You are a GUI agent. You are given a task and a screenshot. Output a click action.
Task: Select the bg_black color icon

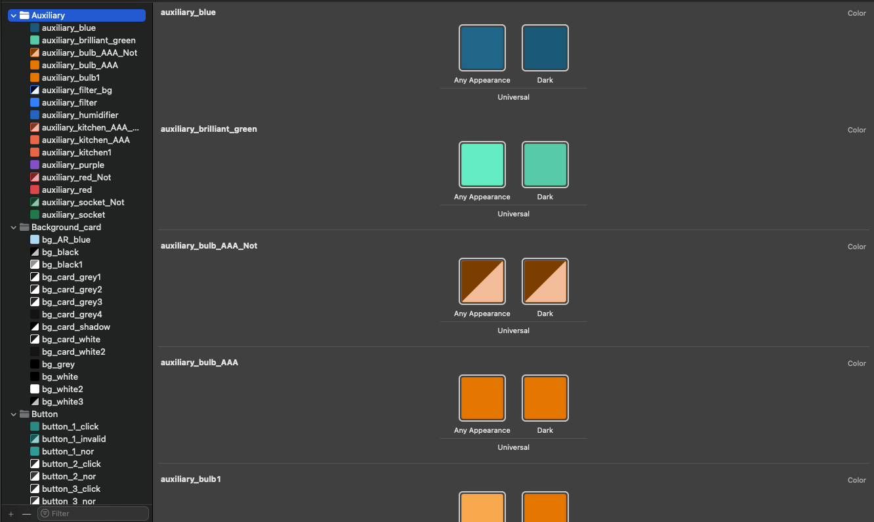click(x=35, y=252)
